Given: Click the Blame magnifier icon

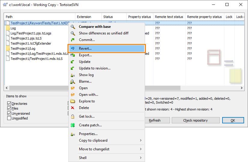Looking at the screenshot, I should click(73, 81).
